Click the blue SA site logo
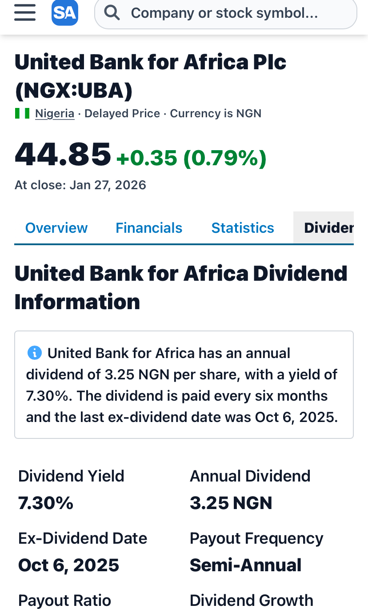Screen dimensions: 368x609 tap(64, 13)
